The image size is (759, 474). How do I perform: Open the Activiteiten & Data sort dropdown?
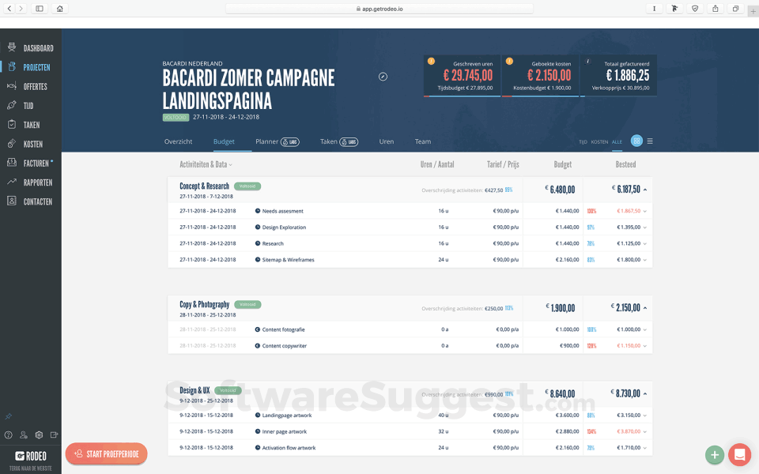[x=206, y=164]
